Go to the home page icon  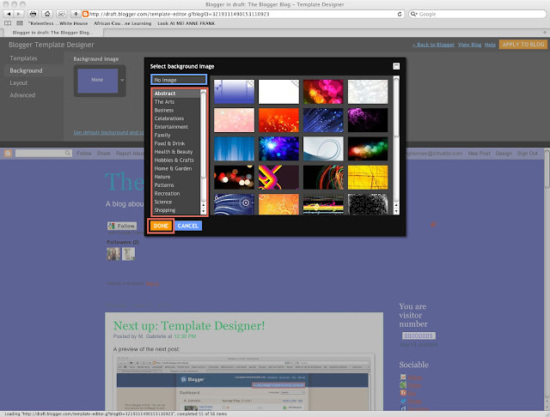click(47, 14)
